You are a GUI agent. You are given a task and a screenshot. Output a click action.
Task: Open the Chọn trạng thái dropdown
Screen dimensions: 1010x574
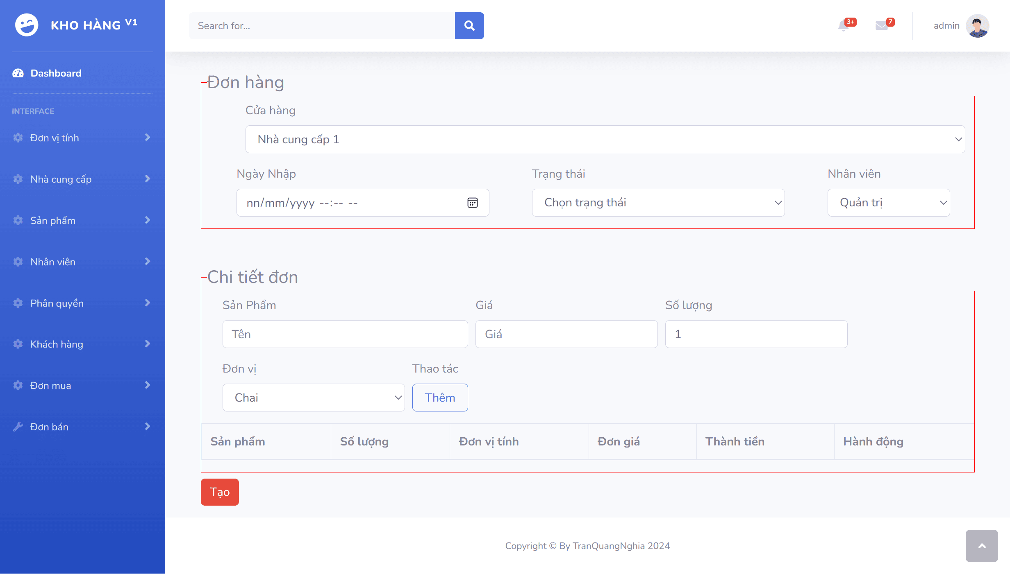[658, 203]
